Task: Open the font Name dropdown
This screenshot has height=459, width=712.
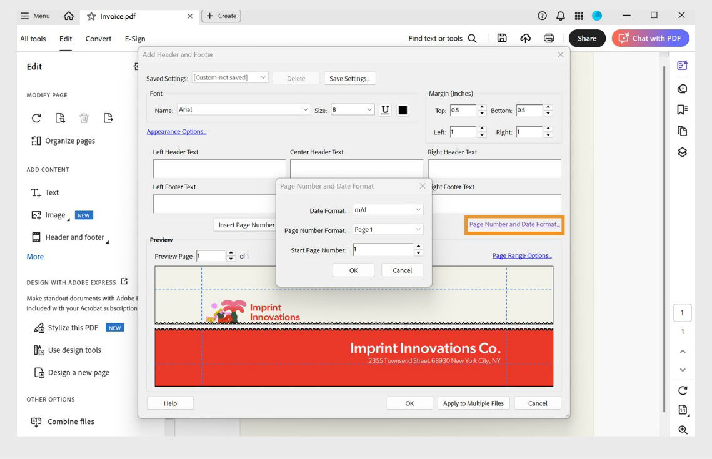Action: (243, 109)
